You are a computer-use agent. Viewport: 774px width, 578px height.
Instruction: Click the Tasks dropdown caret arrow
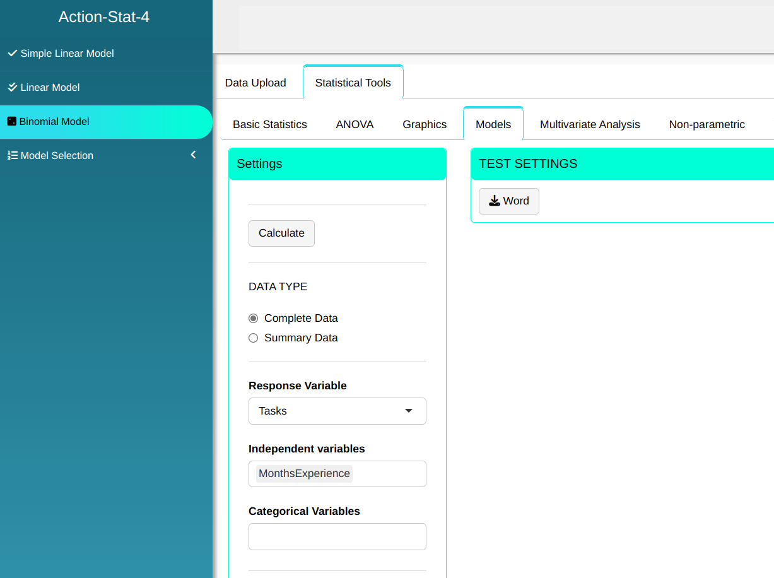[x=409, y=411]
